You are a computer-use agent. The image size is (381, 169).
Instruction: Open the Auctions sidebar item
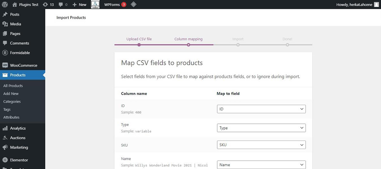(17, 138)
